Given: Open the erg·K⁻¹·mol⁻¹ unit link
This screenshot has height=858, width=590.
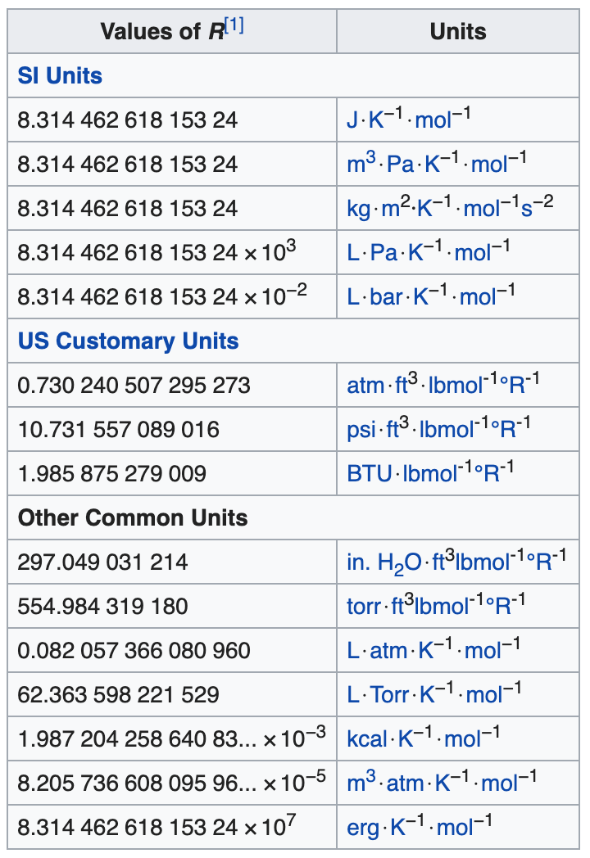Looking at the screenshot, I should click(x=420, y=828).
